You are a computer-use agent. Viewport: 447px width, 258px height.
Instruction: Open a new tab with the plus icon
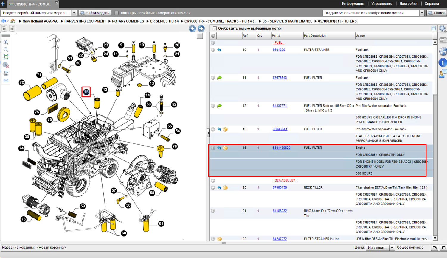pos(3,4)
